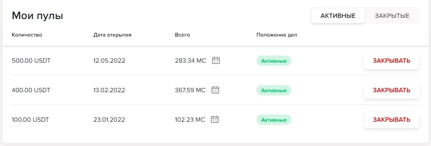Image resolution: width=431 pixels, height=146 pixels.
Task: Click the Мои пулы heading
Action: pyautogui.click(x=37, y=16)
